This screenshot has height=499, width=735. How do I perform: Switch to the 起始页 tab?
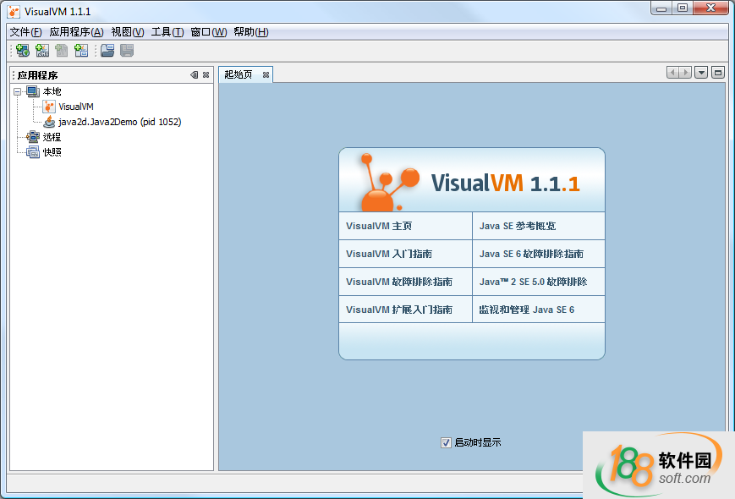(238, 74)
